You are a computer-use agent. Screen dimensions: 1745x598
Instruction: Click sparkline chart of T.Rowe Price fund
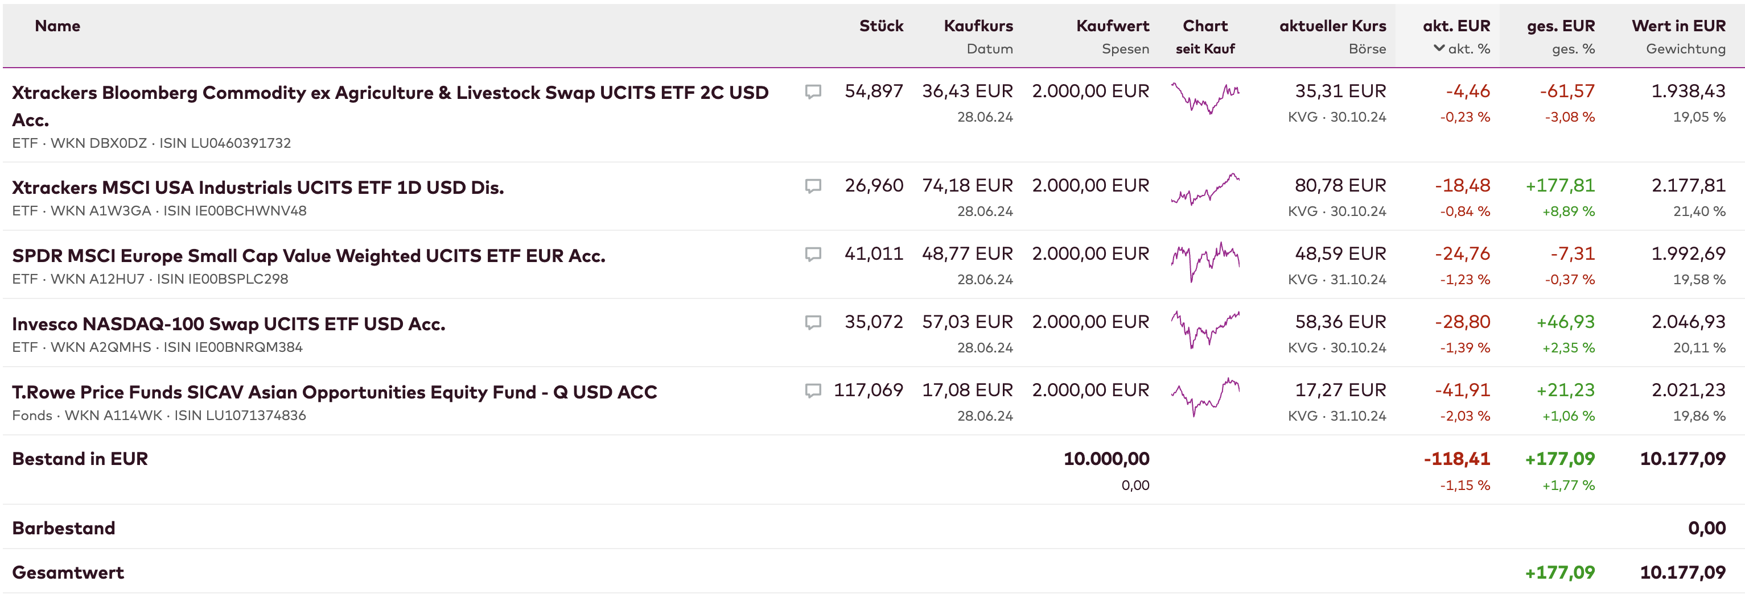[x=1205, y=397]
